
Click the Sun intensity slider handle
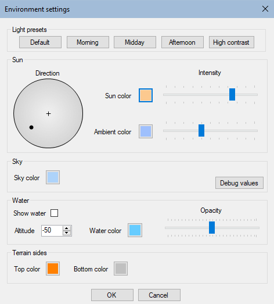tap(232, 94)
